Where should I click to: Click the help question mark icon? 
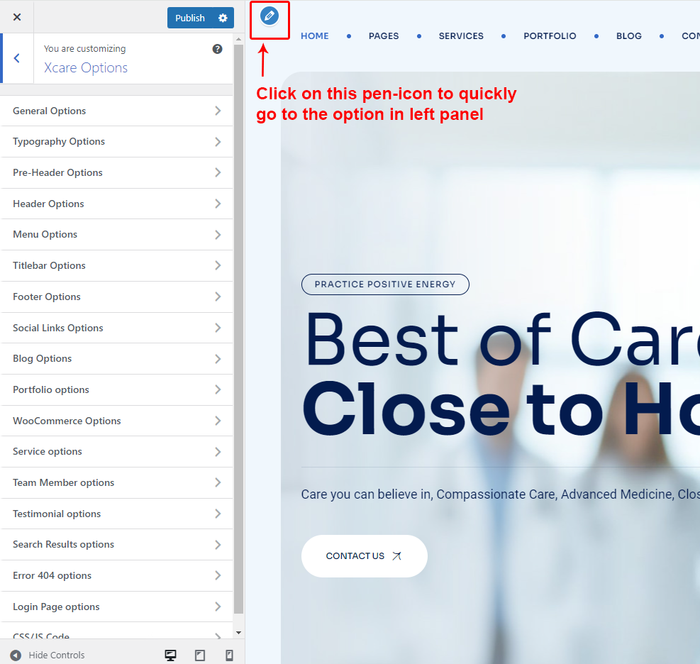pyautogui.click(x=218, y=49)
